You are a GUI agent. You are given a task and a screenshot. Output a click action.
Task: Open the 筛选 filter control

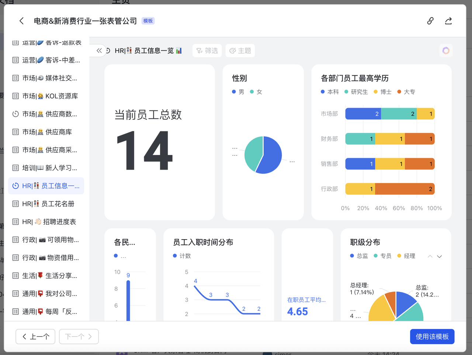tap(207, 51)
